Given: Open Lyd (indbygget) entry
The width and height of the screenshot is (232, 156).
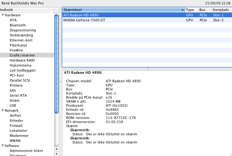Looking at the screenshot, I should pyautogui.click(x=23, y=70).
